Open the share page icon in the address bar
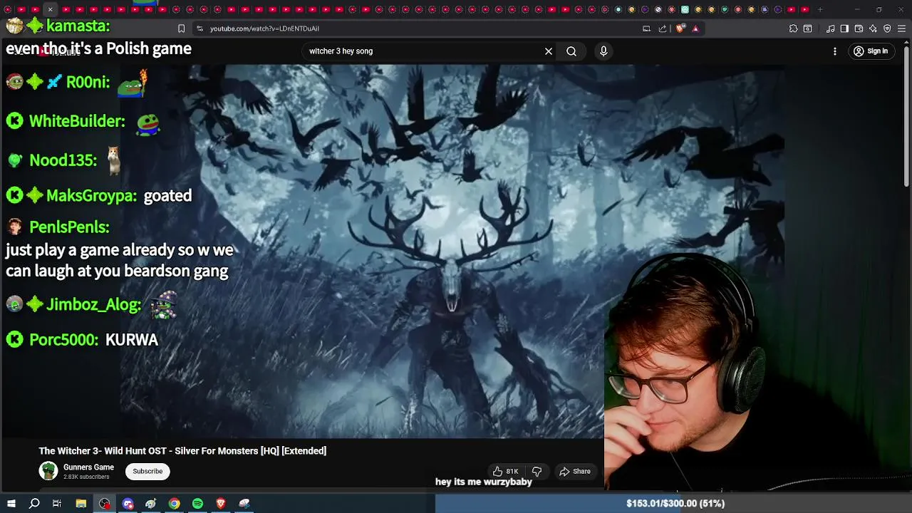Screen dimensions: 912x513 663,28
